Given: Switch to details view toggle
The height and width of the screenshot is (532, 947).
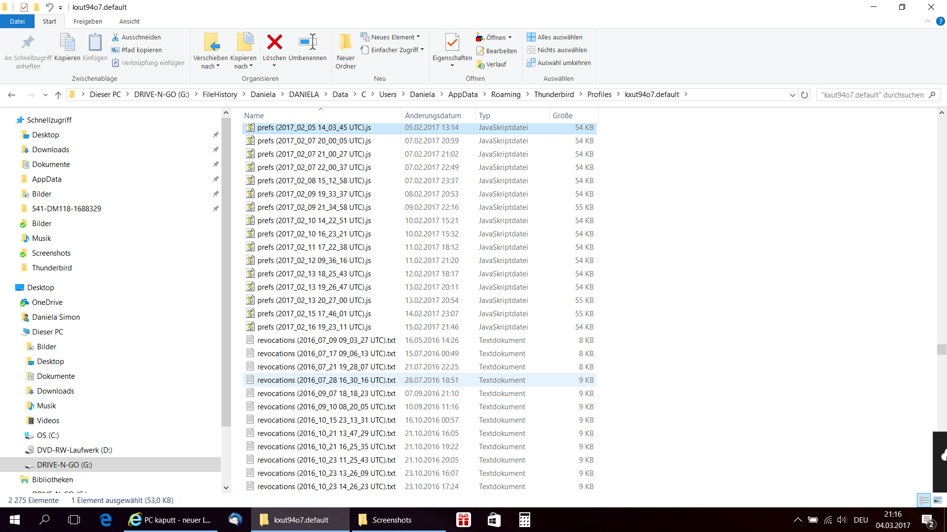Looking at the screenshot, I should tap(924, 500).
